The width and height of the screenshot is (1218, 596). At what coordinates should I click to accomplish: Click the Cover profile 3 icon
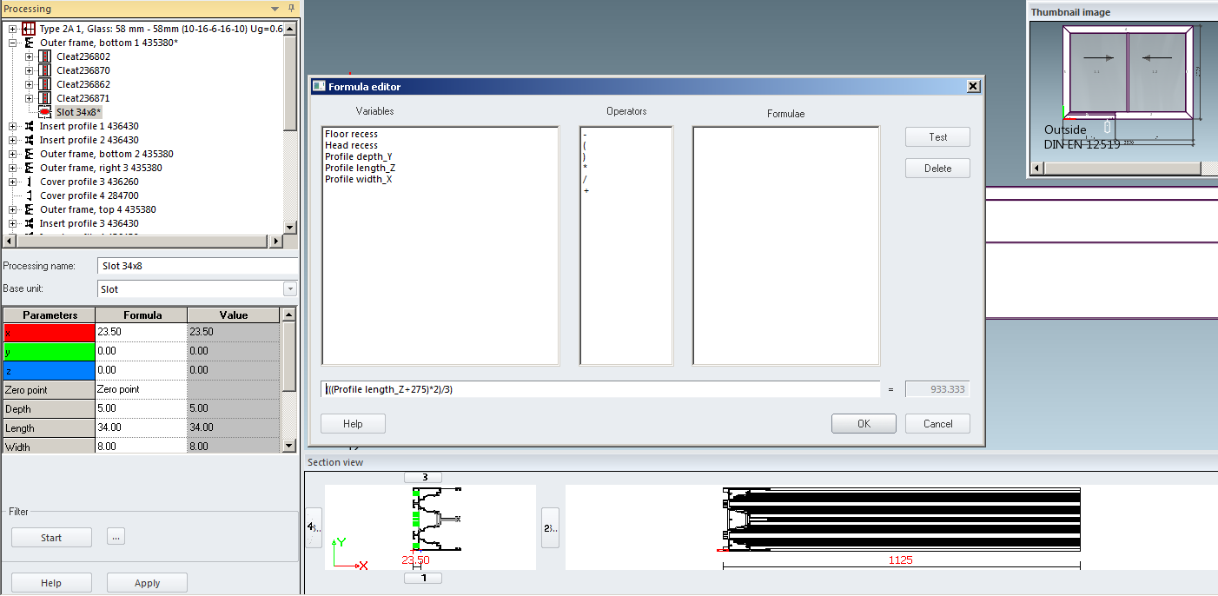(x=30, y=182)
